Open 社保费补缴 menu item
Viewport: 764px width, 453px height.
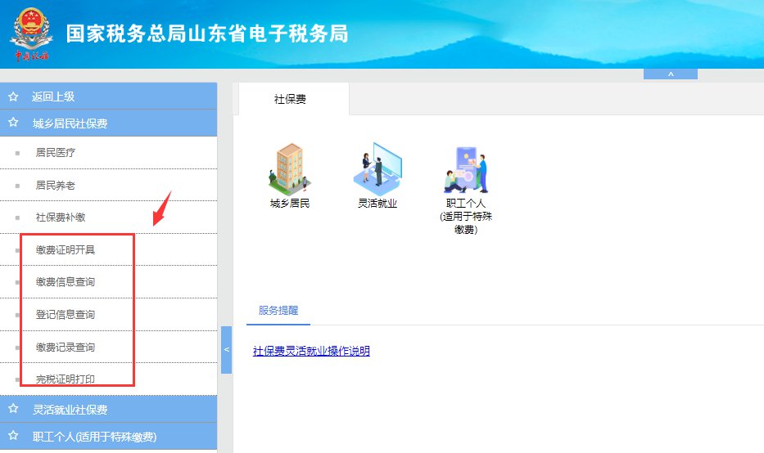(61, 218)
